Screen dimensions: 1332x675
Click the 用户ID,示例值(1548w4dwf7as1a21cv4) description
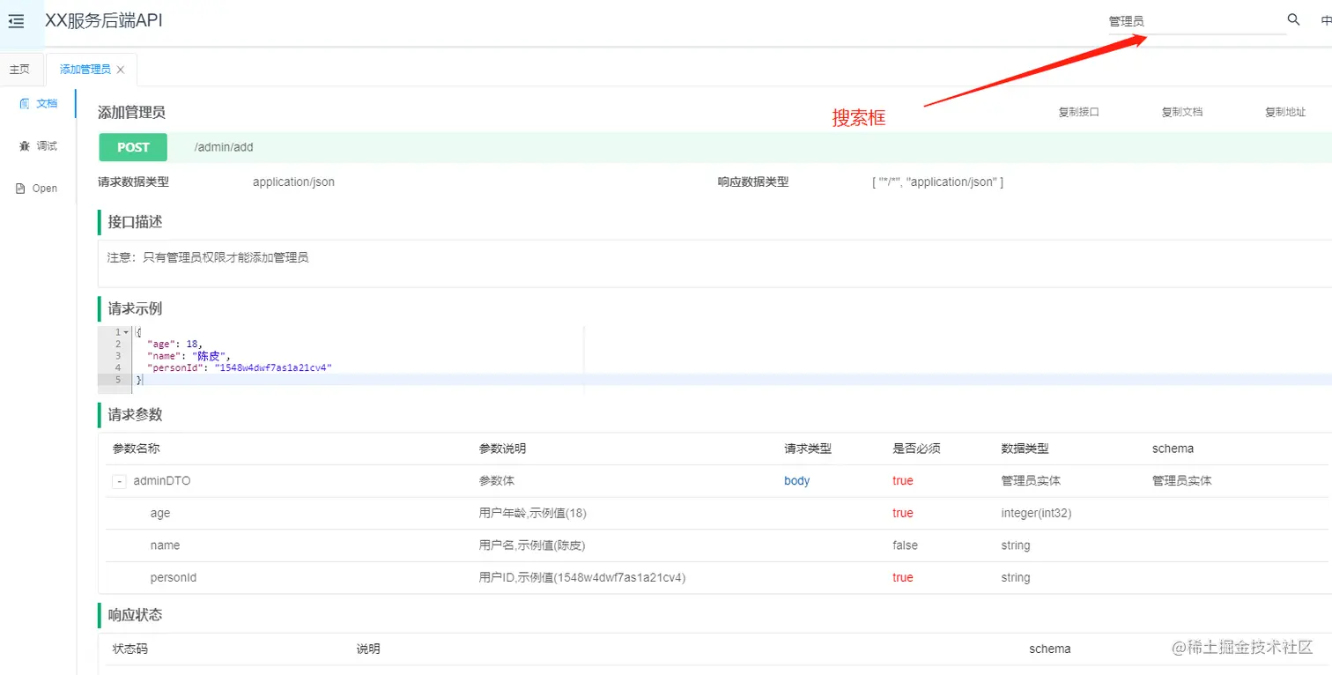[x=582, y=578]
